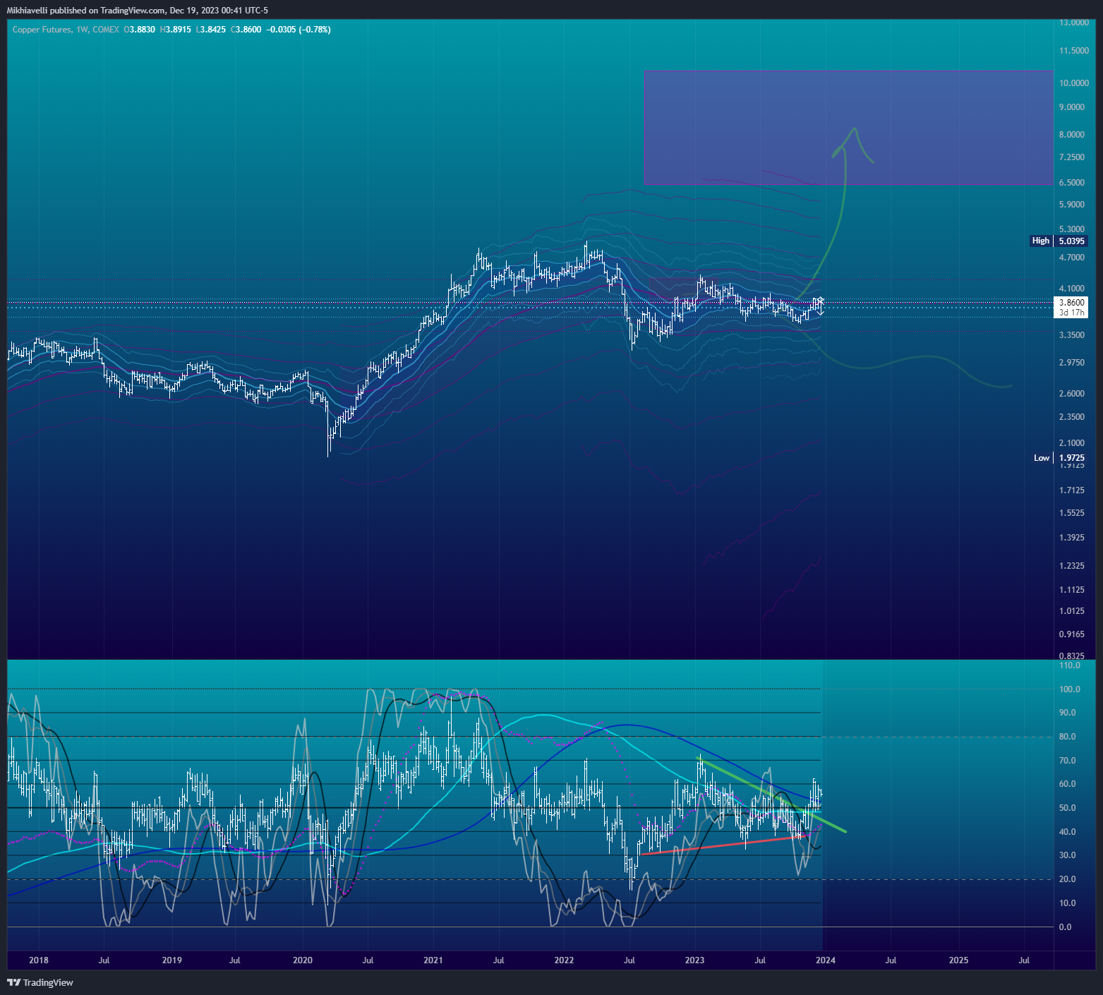Click the COMEX exchange label in the legend
Image resolution: width=1103 pixels, height=995 pixels.
coord(106,30)
